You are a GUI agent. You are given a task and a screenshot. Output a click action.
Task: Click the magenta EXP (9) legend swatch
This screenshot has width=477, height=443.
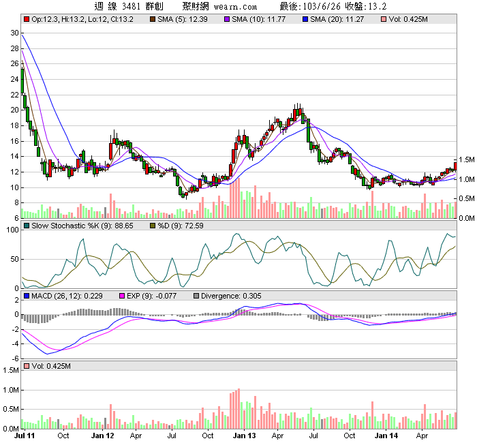click(x=122, y=296)
